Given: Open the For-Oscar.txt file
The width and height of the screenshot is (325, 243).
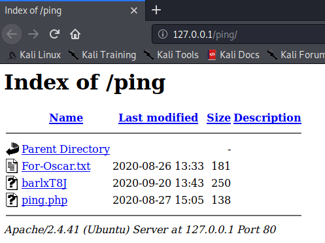Looking at the screenshot, I should point(56,166).
